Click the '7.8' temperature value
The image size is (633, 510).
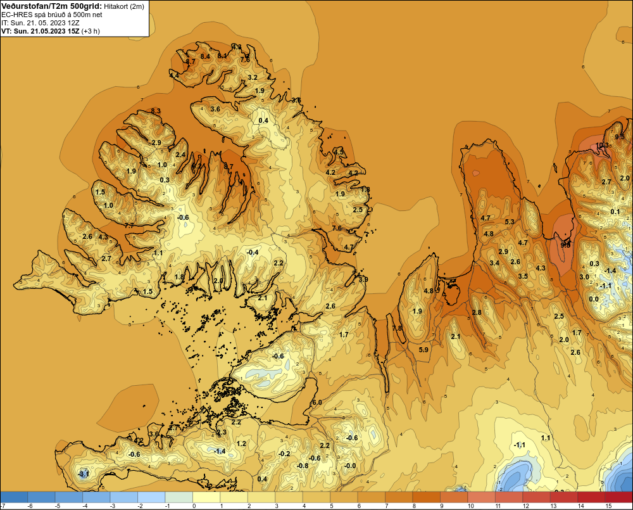(x=398, y=328)
